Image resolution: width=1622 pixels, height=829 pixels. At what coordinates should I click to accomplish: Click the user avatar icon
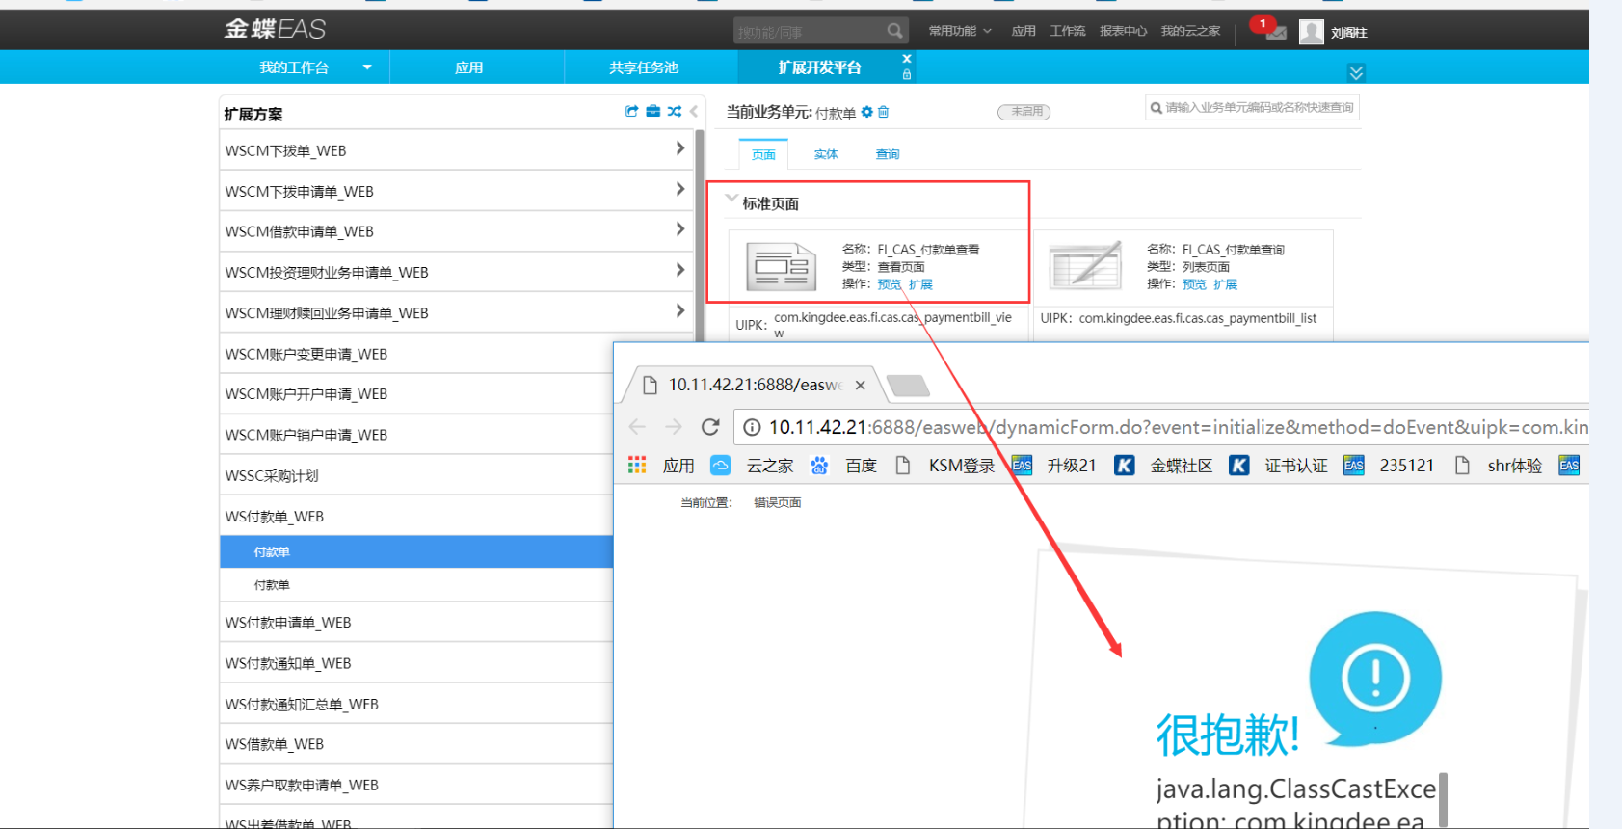[1311, 32]
